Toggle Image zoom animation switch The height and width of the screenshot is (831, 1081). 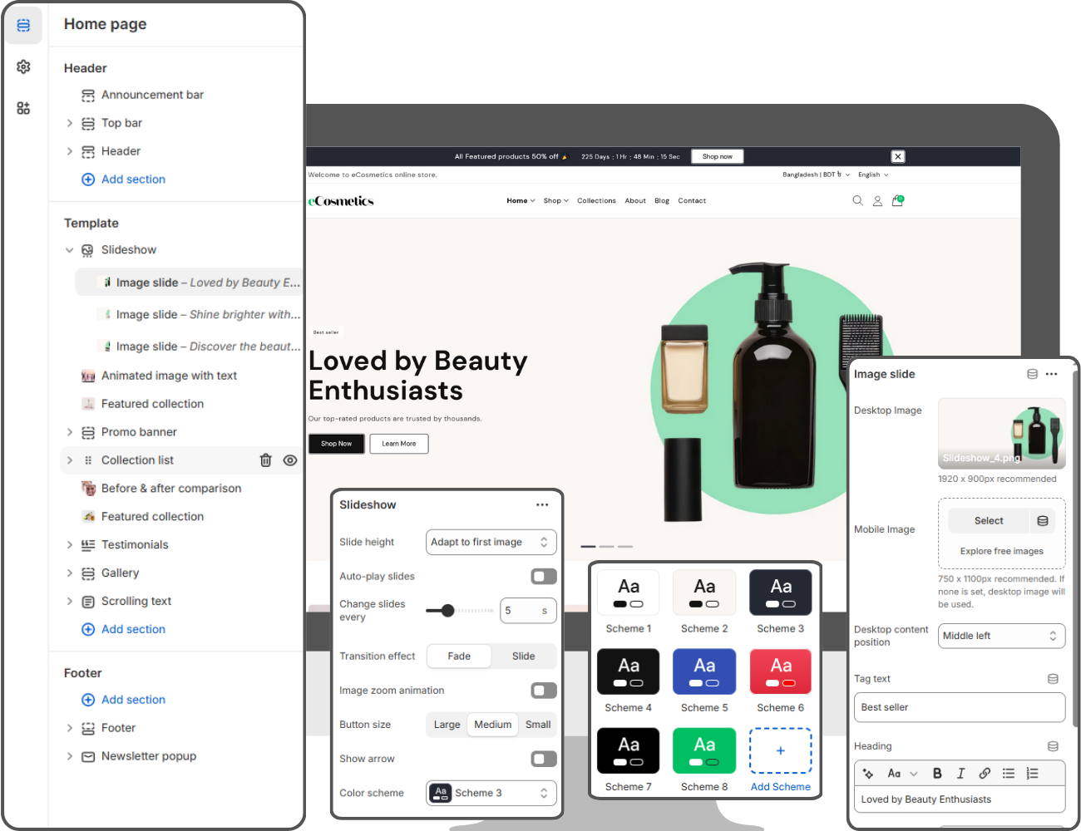[544, 691]
